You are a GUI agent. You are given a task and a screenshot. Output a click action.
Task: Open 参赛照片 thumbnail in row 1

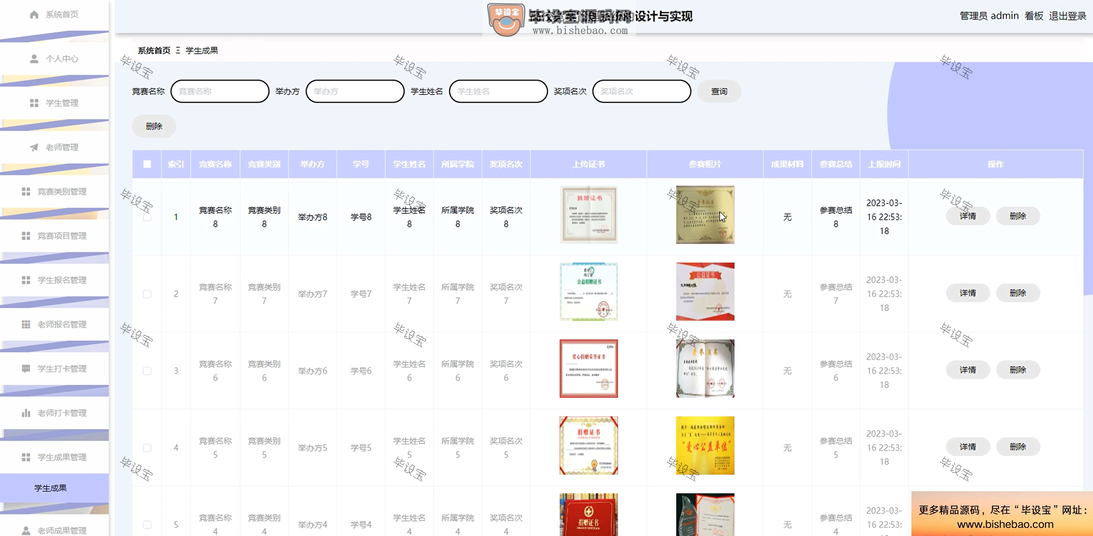(x=705, y=215)
